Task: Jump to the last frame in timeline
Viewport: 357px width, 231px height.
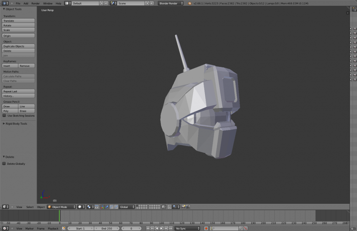Action: [x=170, y=229]
